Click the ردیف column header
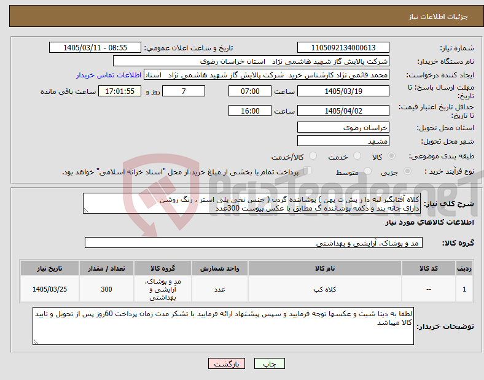This screenshot has width=484, height=380. [464, 268]
